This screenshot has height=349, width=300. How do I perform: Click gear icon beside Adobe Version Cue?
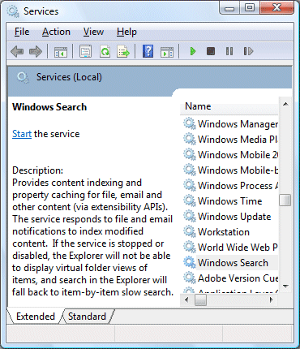click(190, 278)
